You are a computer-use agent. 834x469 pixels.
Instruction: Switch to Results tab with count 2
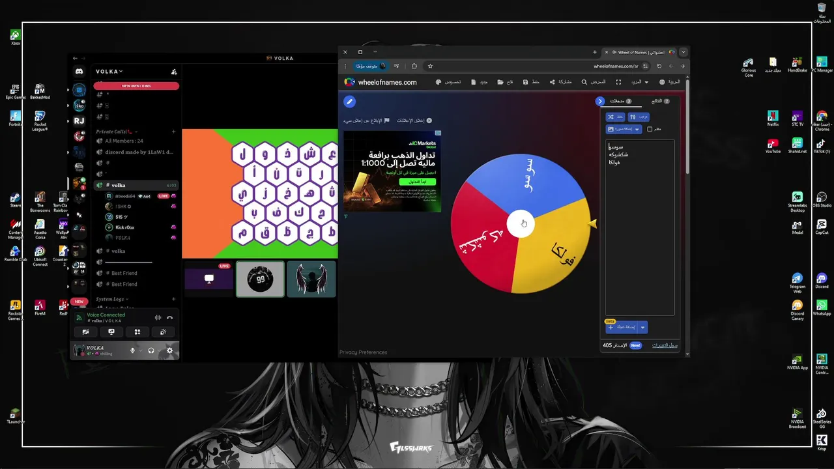pos(661,101)
